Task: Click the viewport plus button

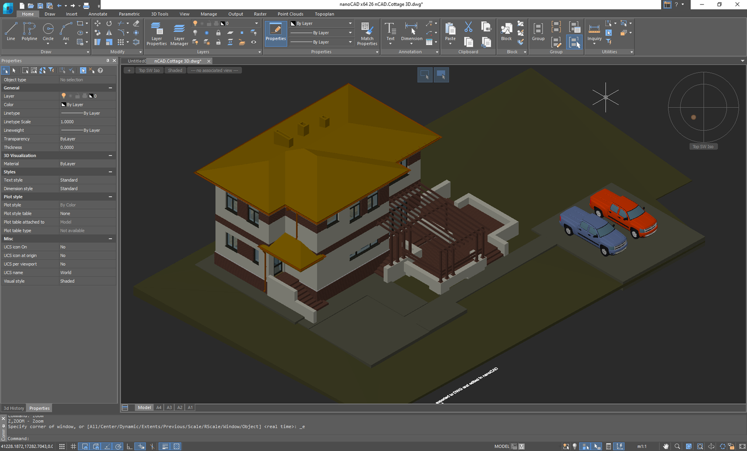Action: click(129, 71)
